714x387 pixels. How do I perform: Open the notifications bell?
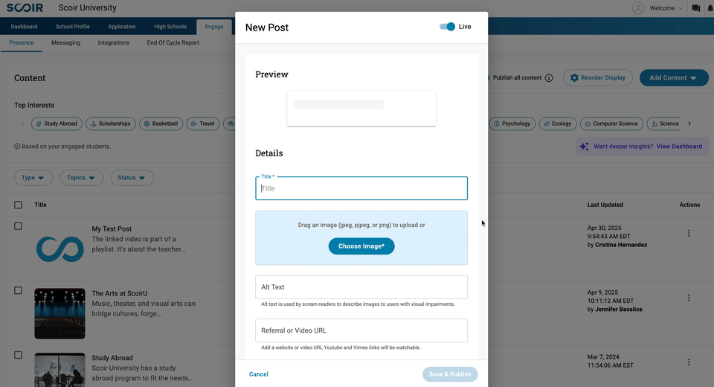click(710, 8)
